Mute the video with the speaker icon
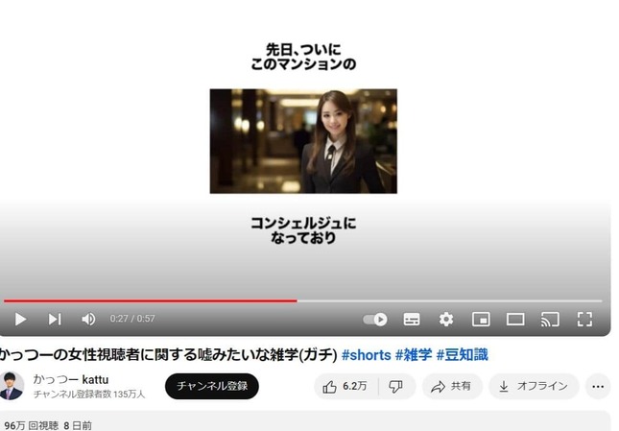The height and width of the screenshot is (431, 619). coord(88,319)
